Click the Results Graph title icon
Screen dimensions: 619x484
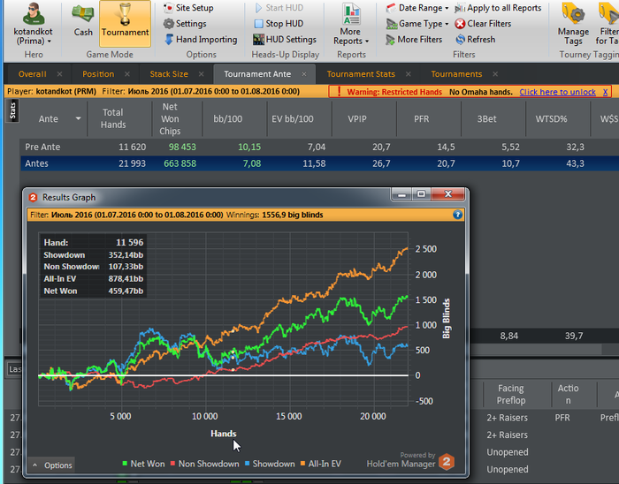(x=34, y=197)
